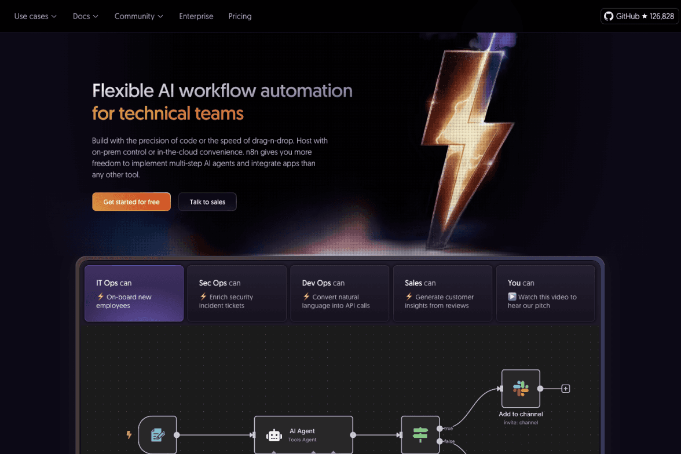This screenshot has width=681, height=454.
Task: Click the lightning icon beside Generate customer
Action: point(409,296)
